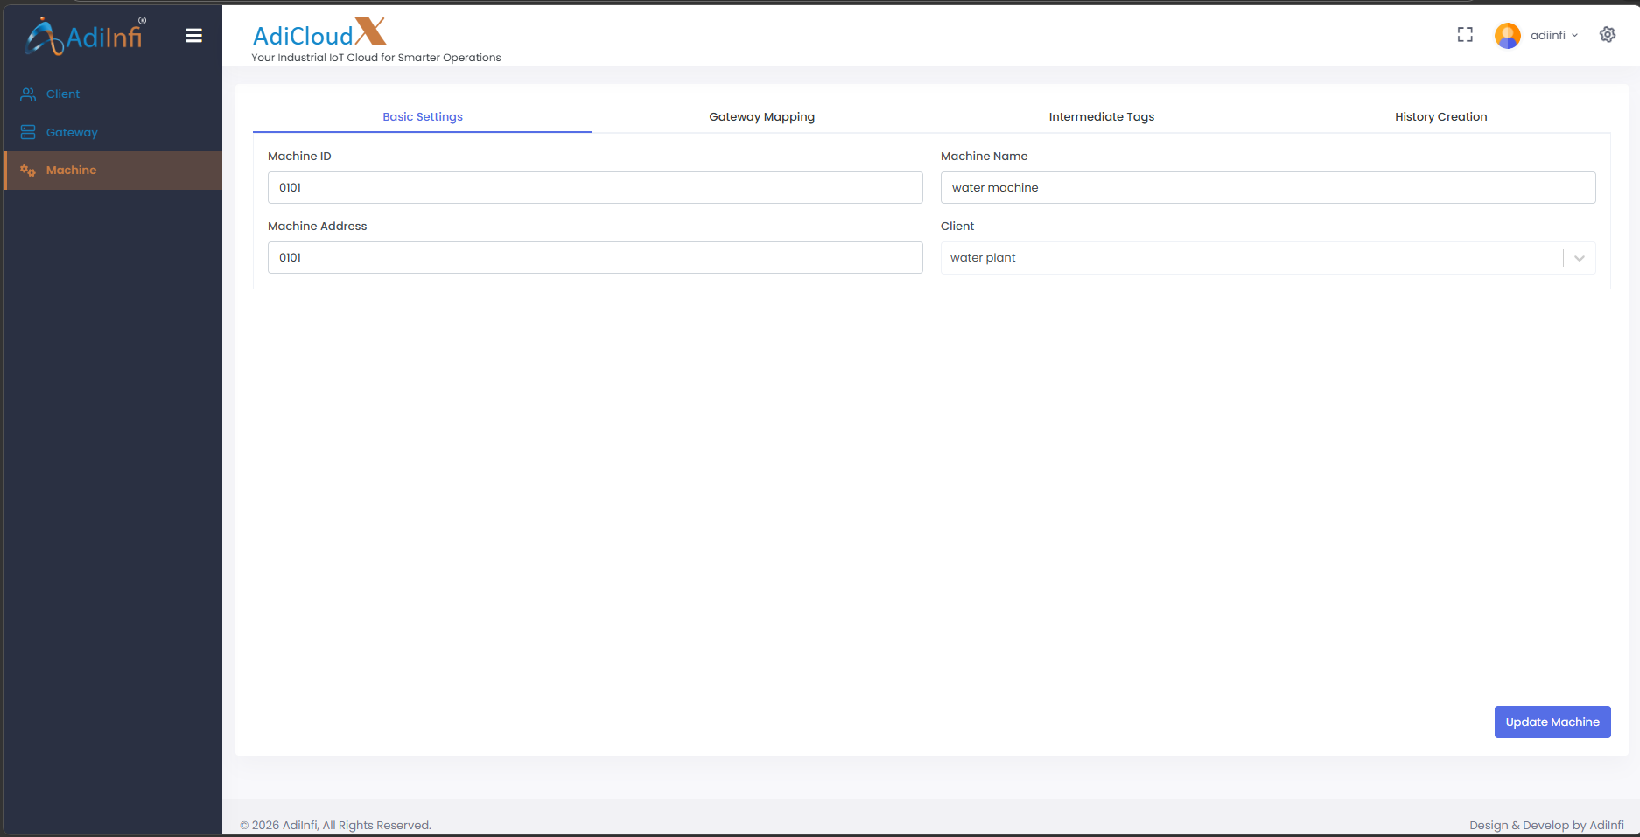
Task: Open the History Creation tab
Action: tap(1440, 117)
